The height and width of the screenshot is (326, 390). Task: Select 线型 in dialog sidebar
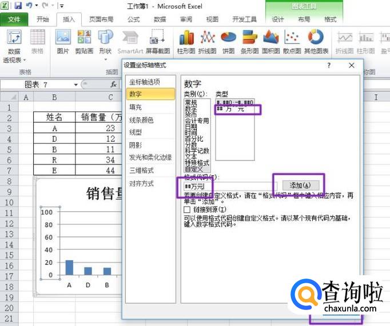(x=150, y=132)
